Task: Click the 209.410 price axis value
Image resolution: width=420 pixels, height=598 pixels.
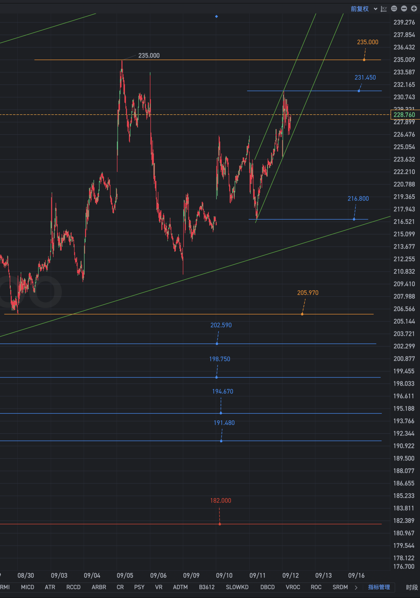Action: tap(404, 284)
